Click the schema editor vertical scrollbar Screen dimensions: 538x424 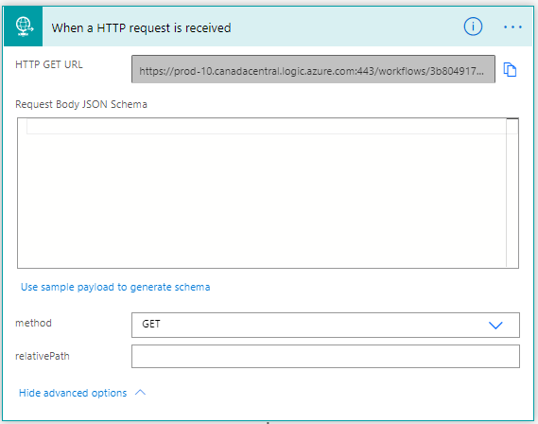[x=512, y=192]
